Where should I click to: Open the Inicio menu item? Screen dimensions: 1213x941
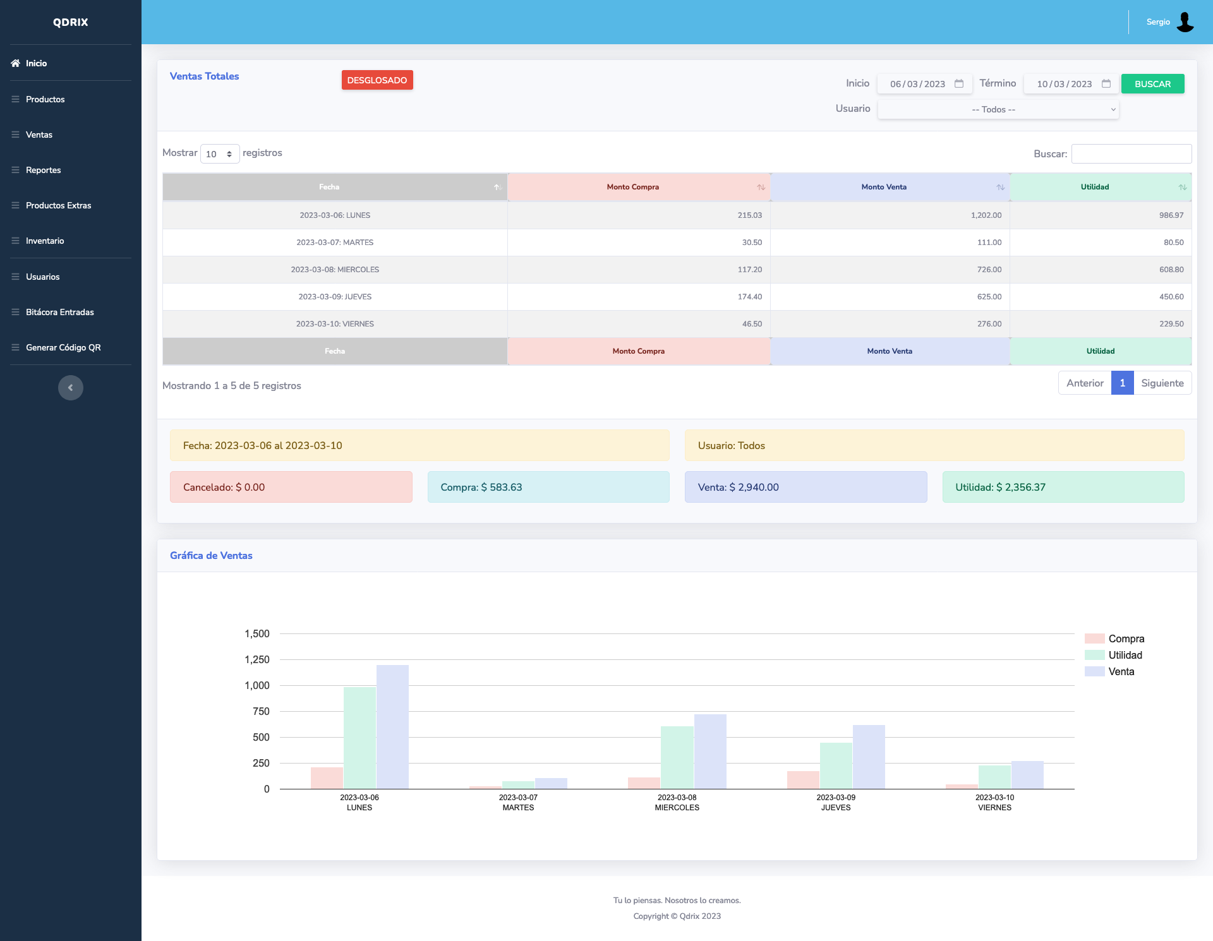click(71, 63)
